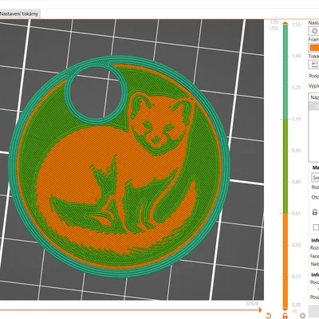Grab the top thumb of the vertical layer slider
The height and width of the screenshot is (319, 319).
pyautogui.click(x=286, y=23)
